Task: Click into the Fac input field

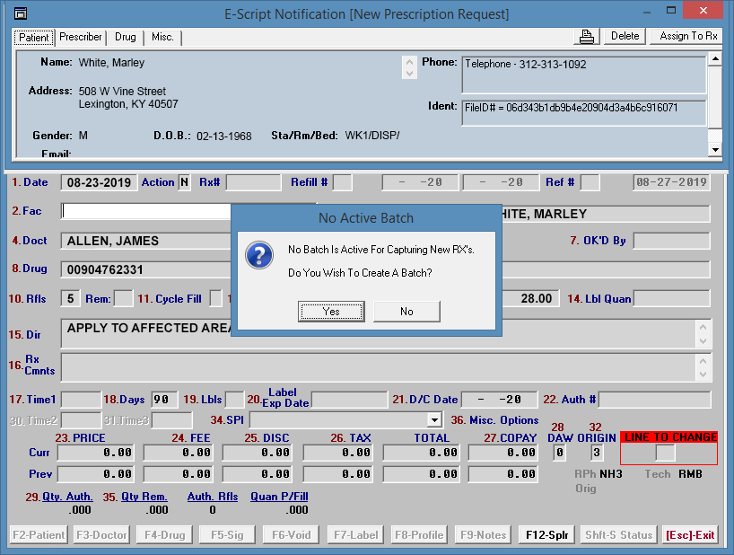Action: pyautogui.click(x=145, y=211)
